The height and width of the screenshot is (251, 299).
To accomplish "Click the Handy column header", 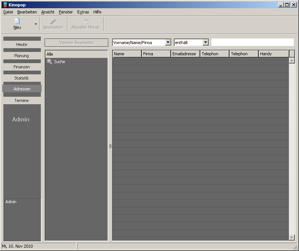I will pyautogui.click(x=274, y=54).
